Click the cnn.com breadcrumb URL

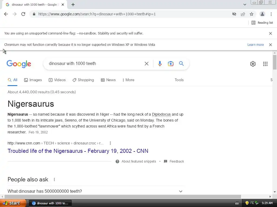pyautogui.click(x=55, y=143)
